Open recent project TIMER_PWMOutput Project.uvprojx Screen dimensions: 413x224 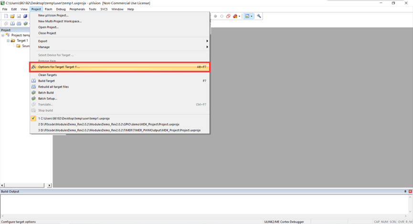pos(119,130)
